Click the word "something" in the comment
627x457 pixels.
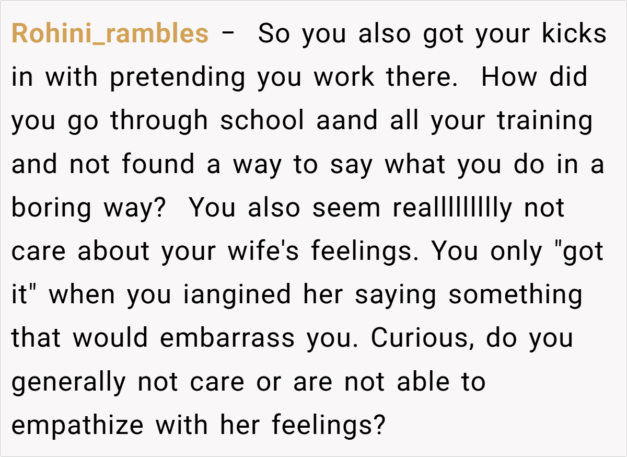point(515,294)
